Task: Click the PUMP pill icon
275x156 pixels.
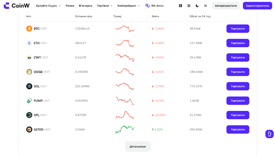Action: [29, 101]
